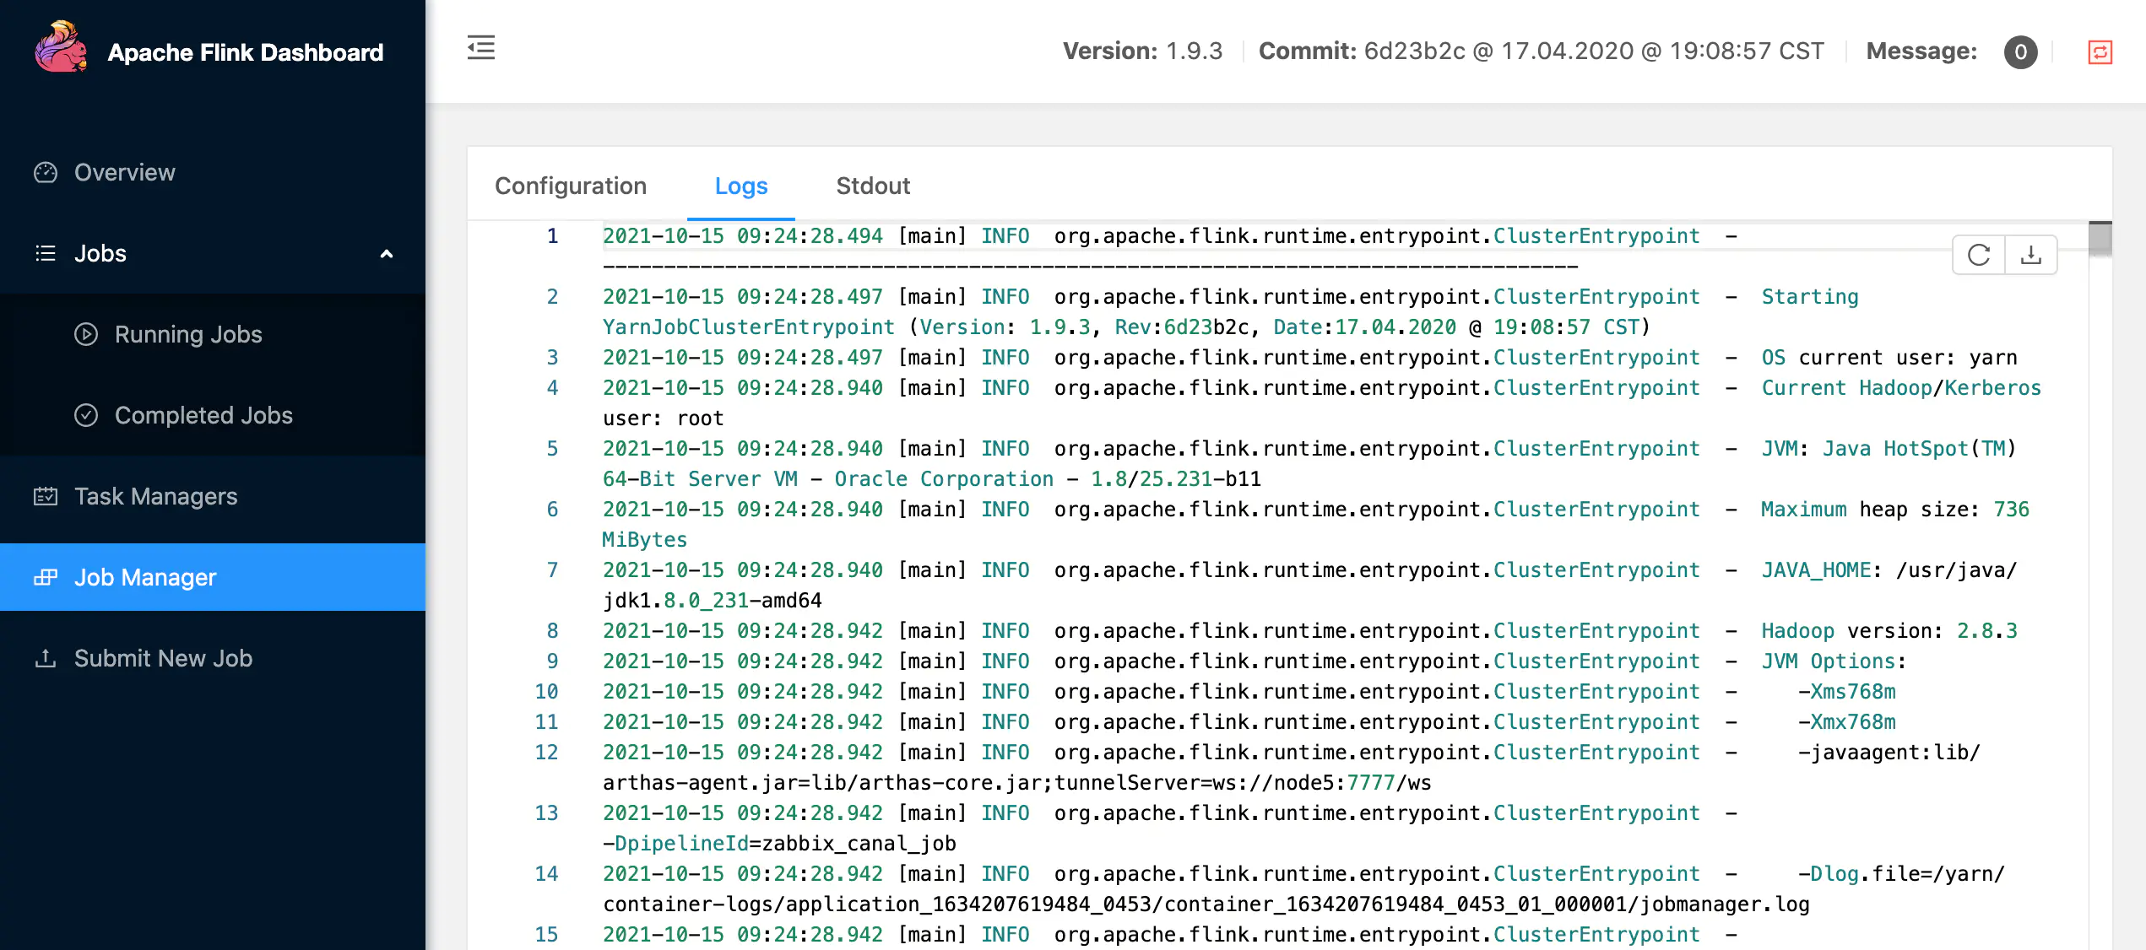Click the Apache Flink Dashboard title

tap(246, 52)
